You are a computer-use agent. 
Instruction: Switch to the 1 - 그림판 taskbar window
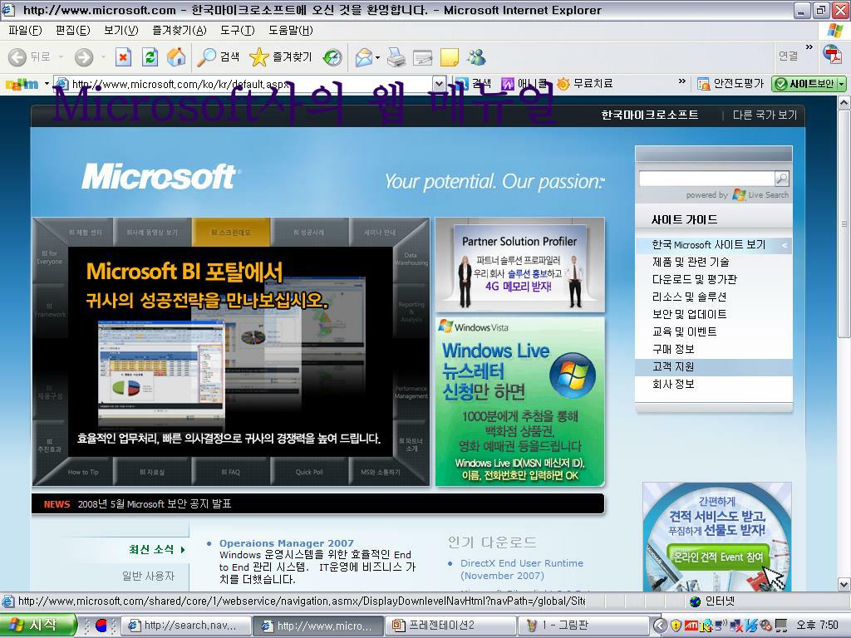point(583,626)
